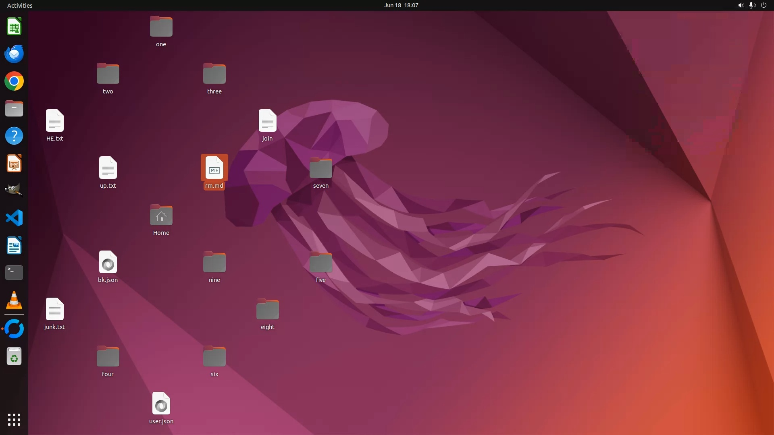
Task: Open the Trash in dock
Action: pos(14,356)
